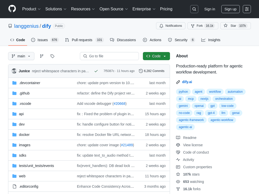This screenshot has height=194, width=259.
Task: Open the tags icon
Action: [52, 56]
